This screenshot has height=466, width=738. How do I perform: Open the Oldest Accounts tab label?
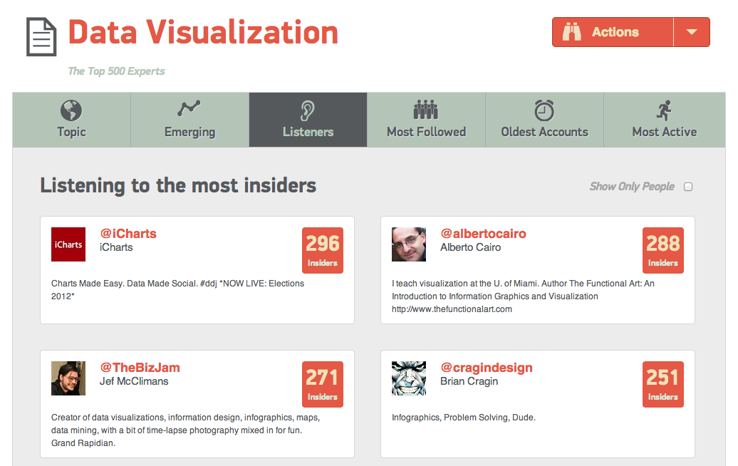click(544, 132)
